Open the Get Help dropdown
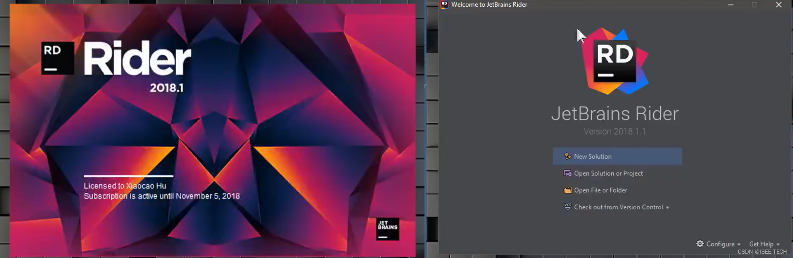Image resolution: width=793 pixels, height=258 pixels. pos(764,244)
